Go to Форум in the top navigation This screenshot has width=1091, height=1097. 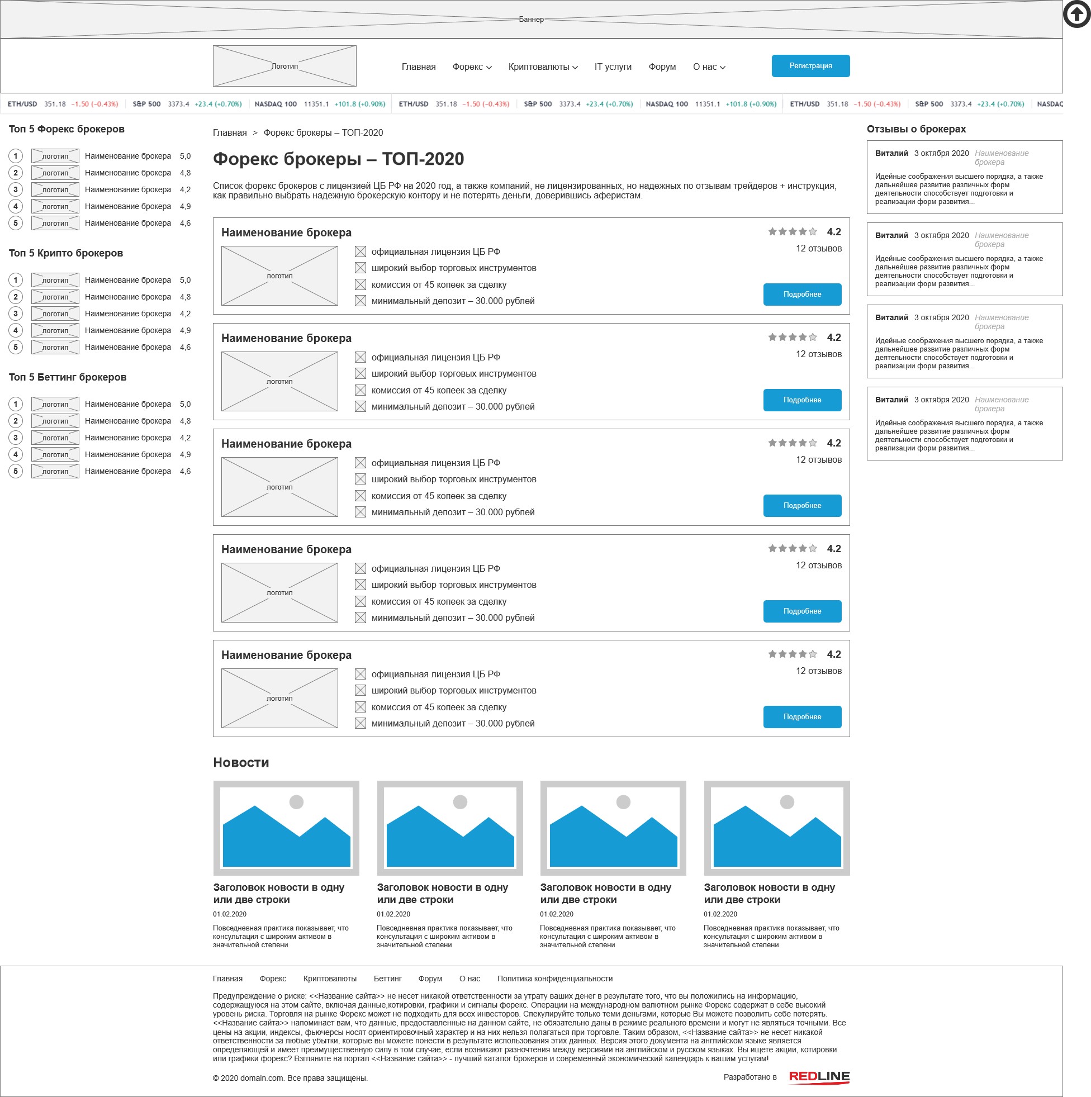[x=662, y=67]
